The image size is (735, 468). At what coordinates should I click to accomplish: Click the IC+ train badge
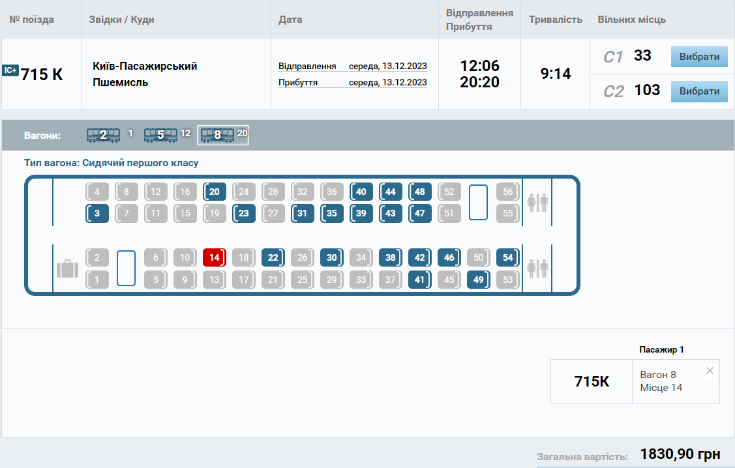(10, 71)
